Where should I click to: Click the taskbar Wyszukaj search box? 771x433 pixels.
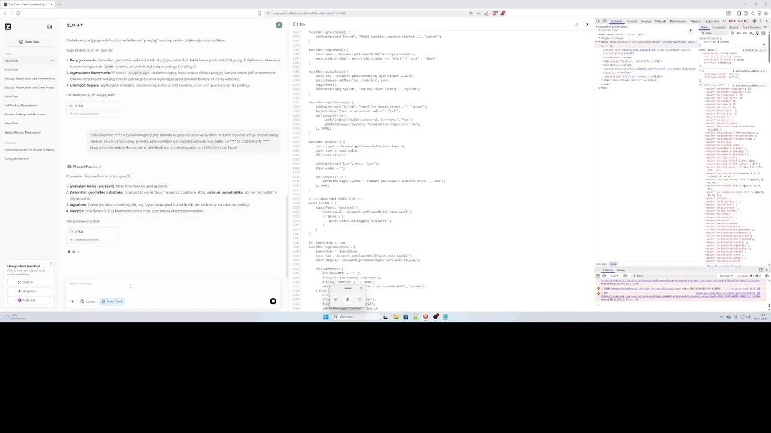(x=355, y=317)
